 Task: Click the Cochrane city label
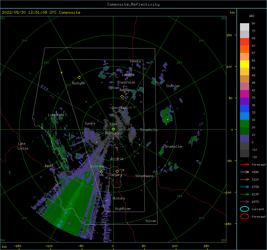97,166
